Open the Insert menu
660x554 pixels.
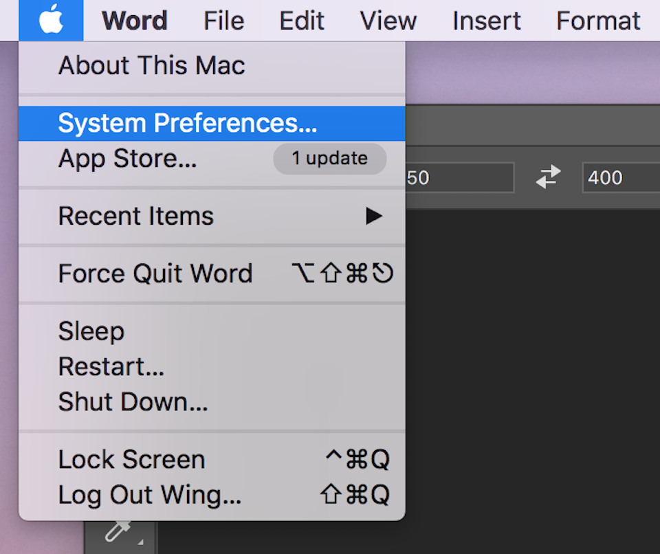pyautogui.click(x=486, y=20)
